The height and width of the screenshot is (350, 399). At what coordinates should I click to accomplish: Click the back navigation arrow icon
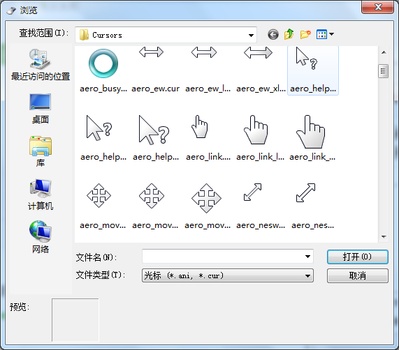point(273,34)
